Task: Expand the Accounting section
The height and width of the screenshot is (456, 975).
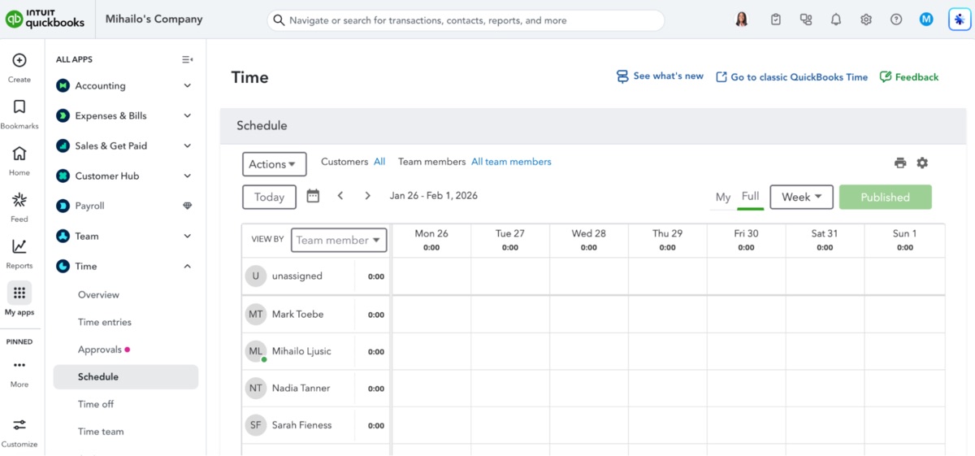Action: (188, 85)
